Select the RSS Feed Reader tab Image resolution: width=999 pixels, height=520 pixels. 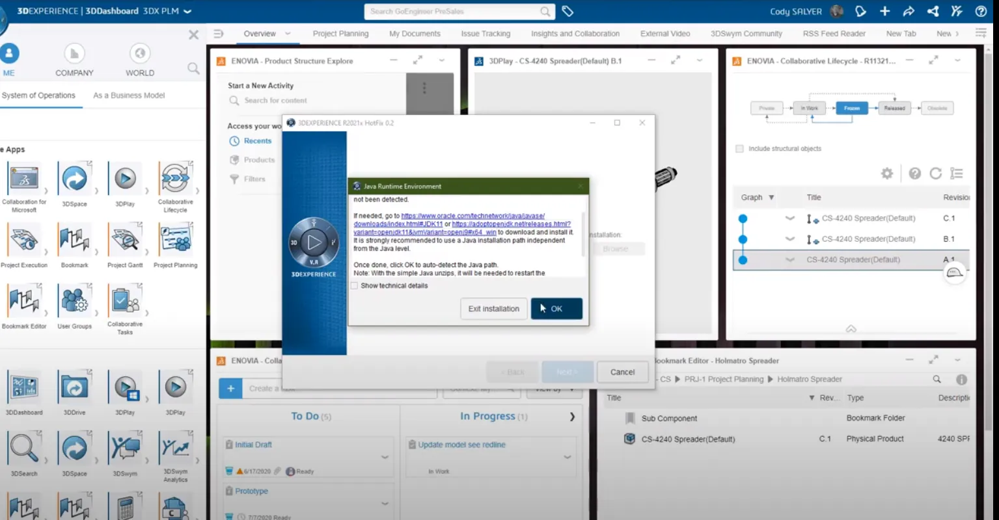[834, 34]
